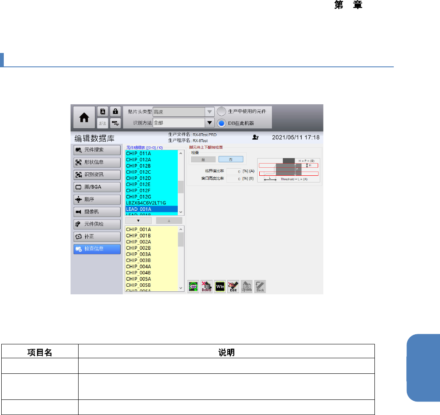Click the 窗口高度比率 input field
This screenshot has height=415, width=440.
(x=234, y=179)
